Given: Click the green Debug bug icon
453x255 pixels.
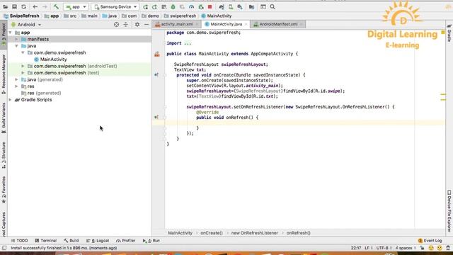Looking at the screenshot, I should 173,6.
